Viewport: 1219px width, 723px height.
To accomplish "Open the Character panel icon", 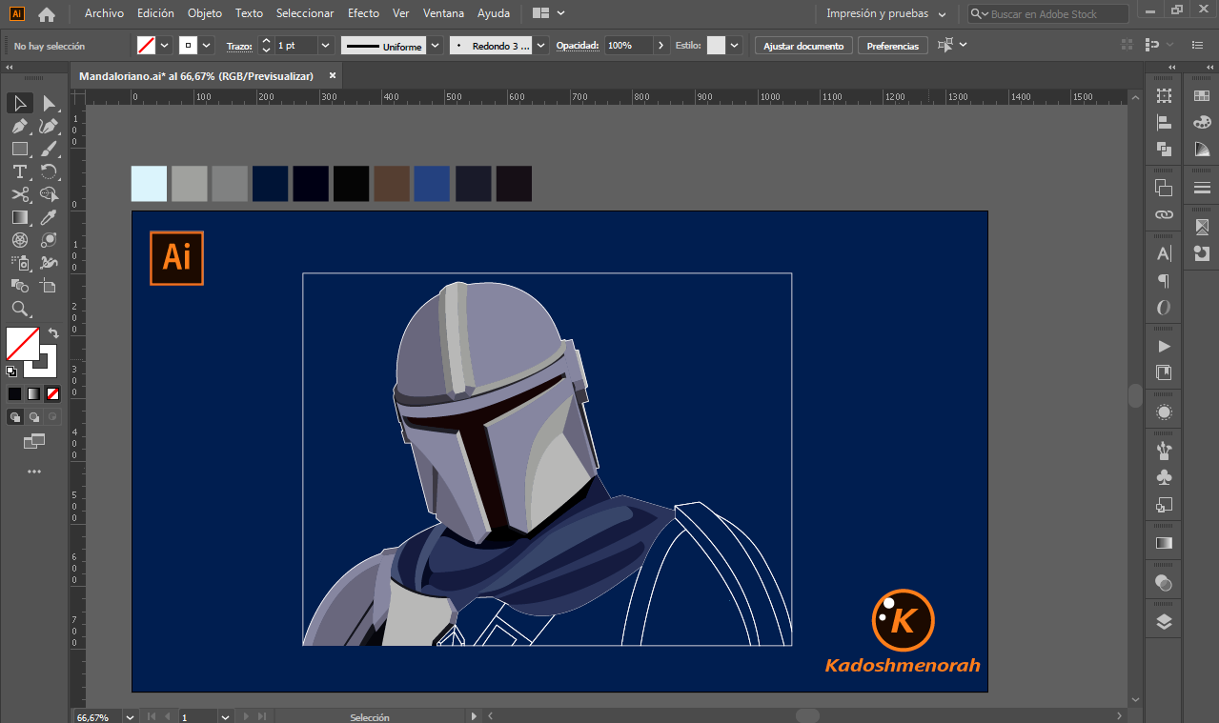I will click(1164, 254).
